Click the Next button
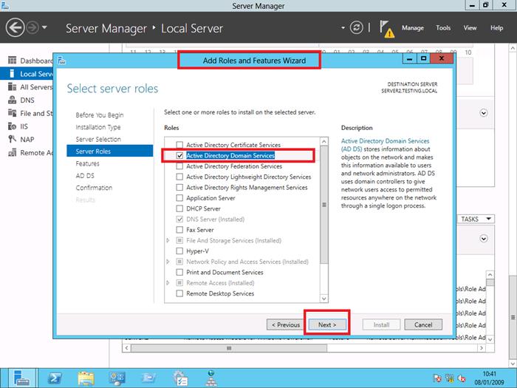This screenshot has height=388, width=517. tap(327, 324)
